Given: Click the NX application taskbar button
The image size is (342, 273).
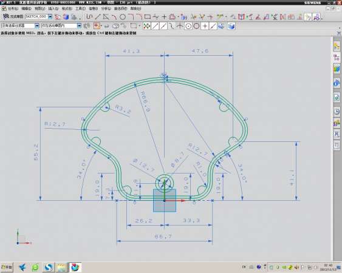Looking at the screenshot, I should 75,267.
